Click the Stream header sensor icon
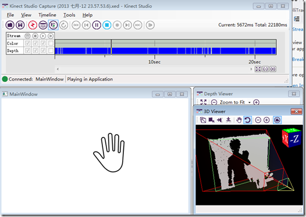 [x=27, y=36]
